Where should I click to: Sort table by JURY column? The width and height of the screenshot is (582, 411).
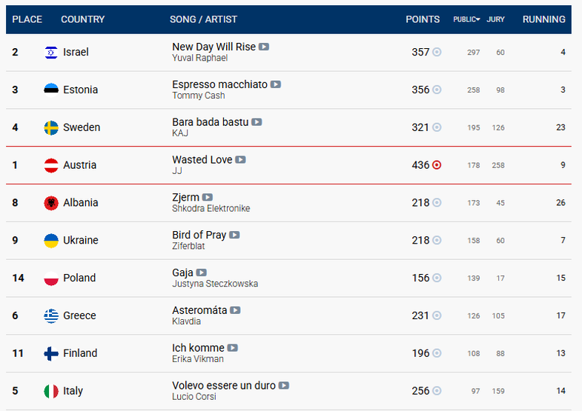[x=495, y=19]
